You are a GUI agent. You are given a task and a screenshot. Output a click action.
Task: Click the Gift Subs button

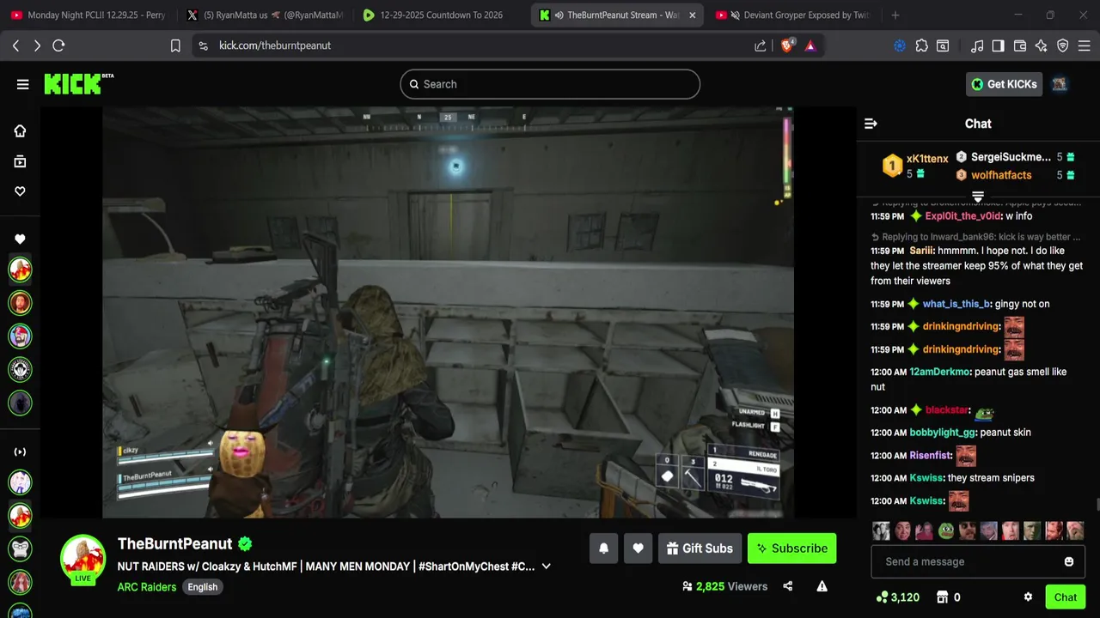click(x=700, y=548)
